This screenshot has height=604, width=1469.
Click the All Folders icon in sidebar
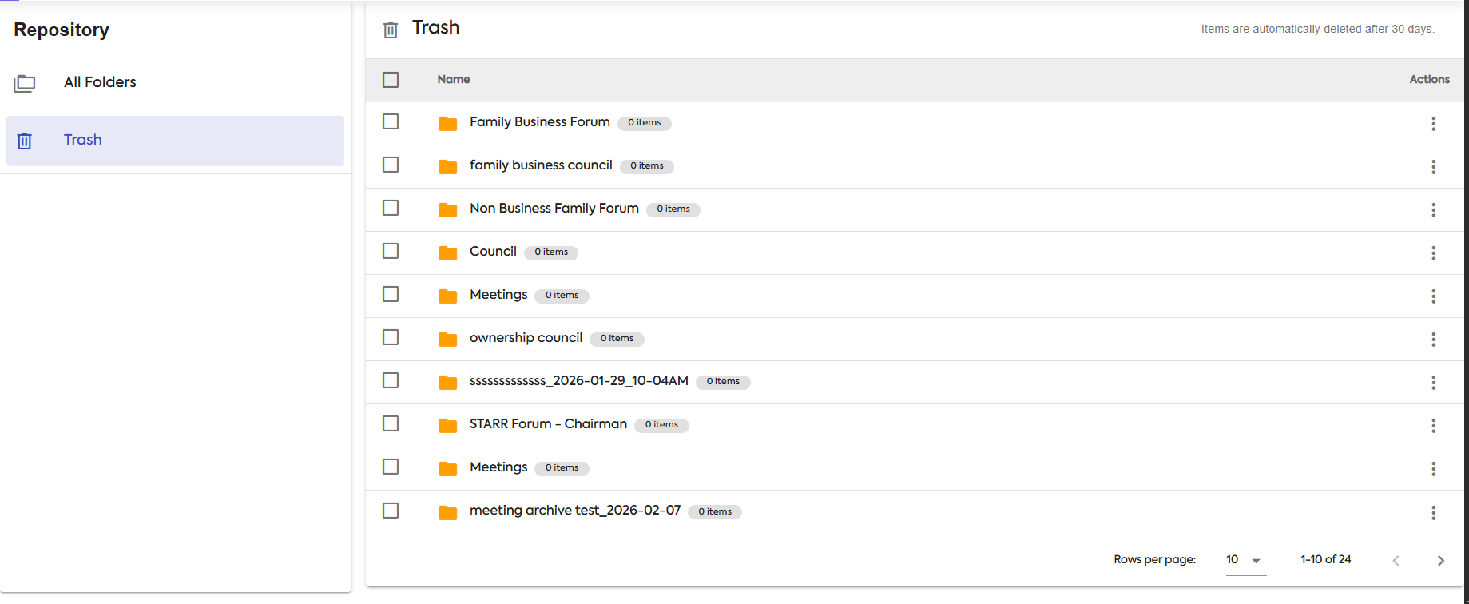(x=25, y=83)
